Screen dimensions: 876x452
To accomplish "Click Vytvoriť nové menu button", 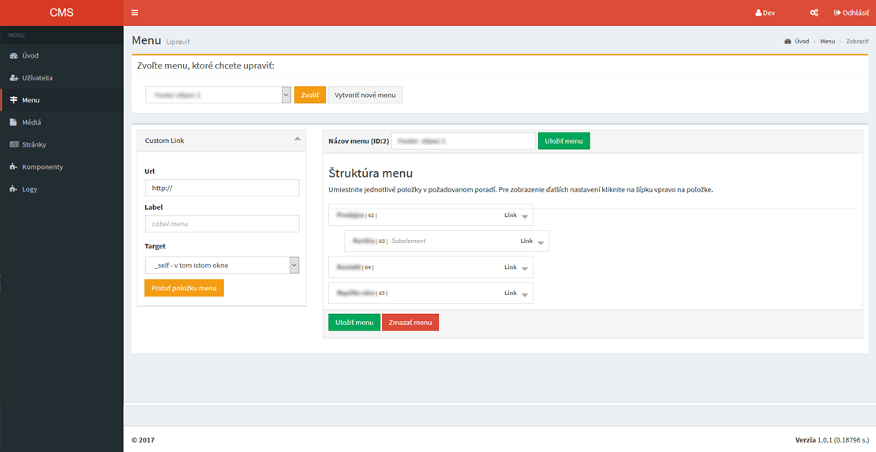I will [365, 95].
